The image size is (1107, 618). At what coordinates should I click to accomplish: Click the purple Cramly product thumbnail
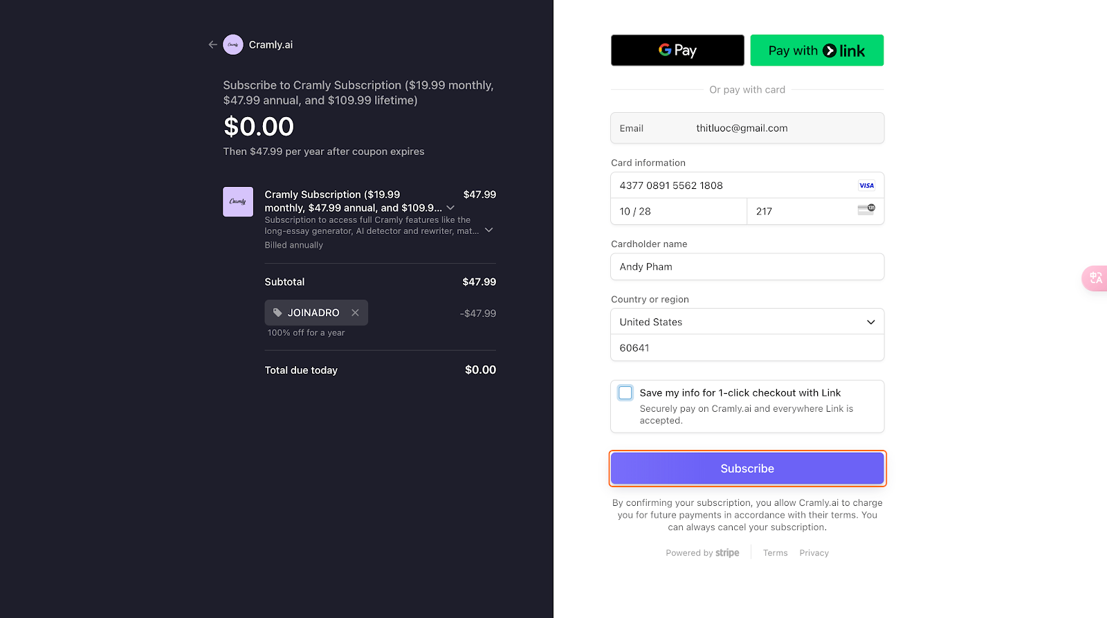tap(238, 201)
